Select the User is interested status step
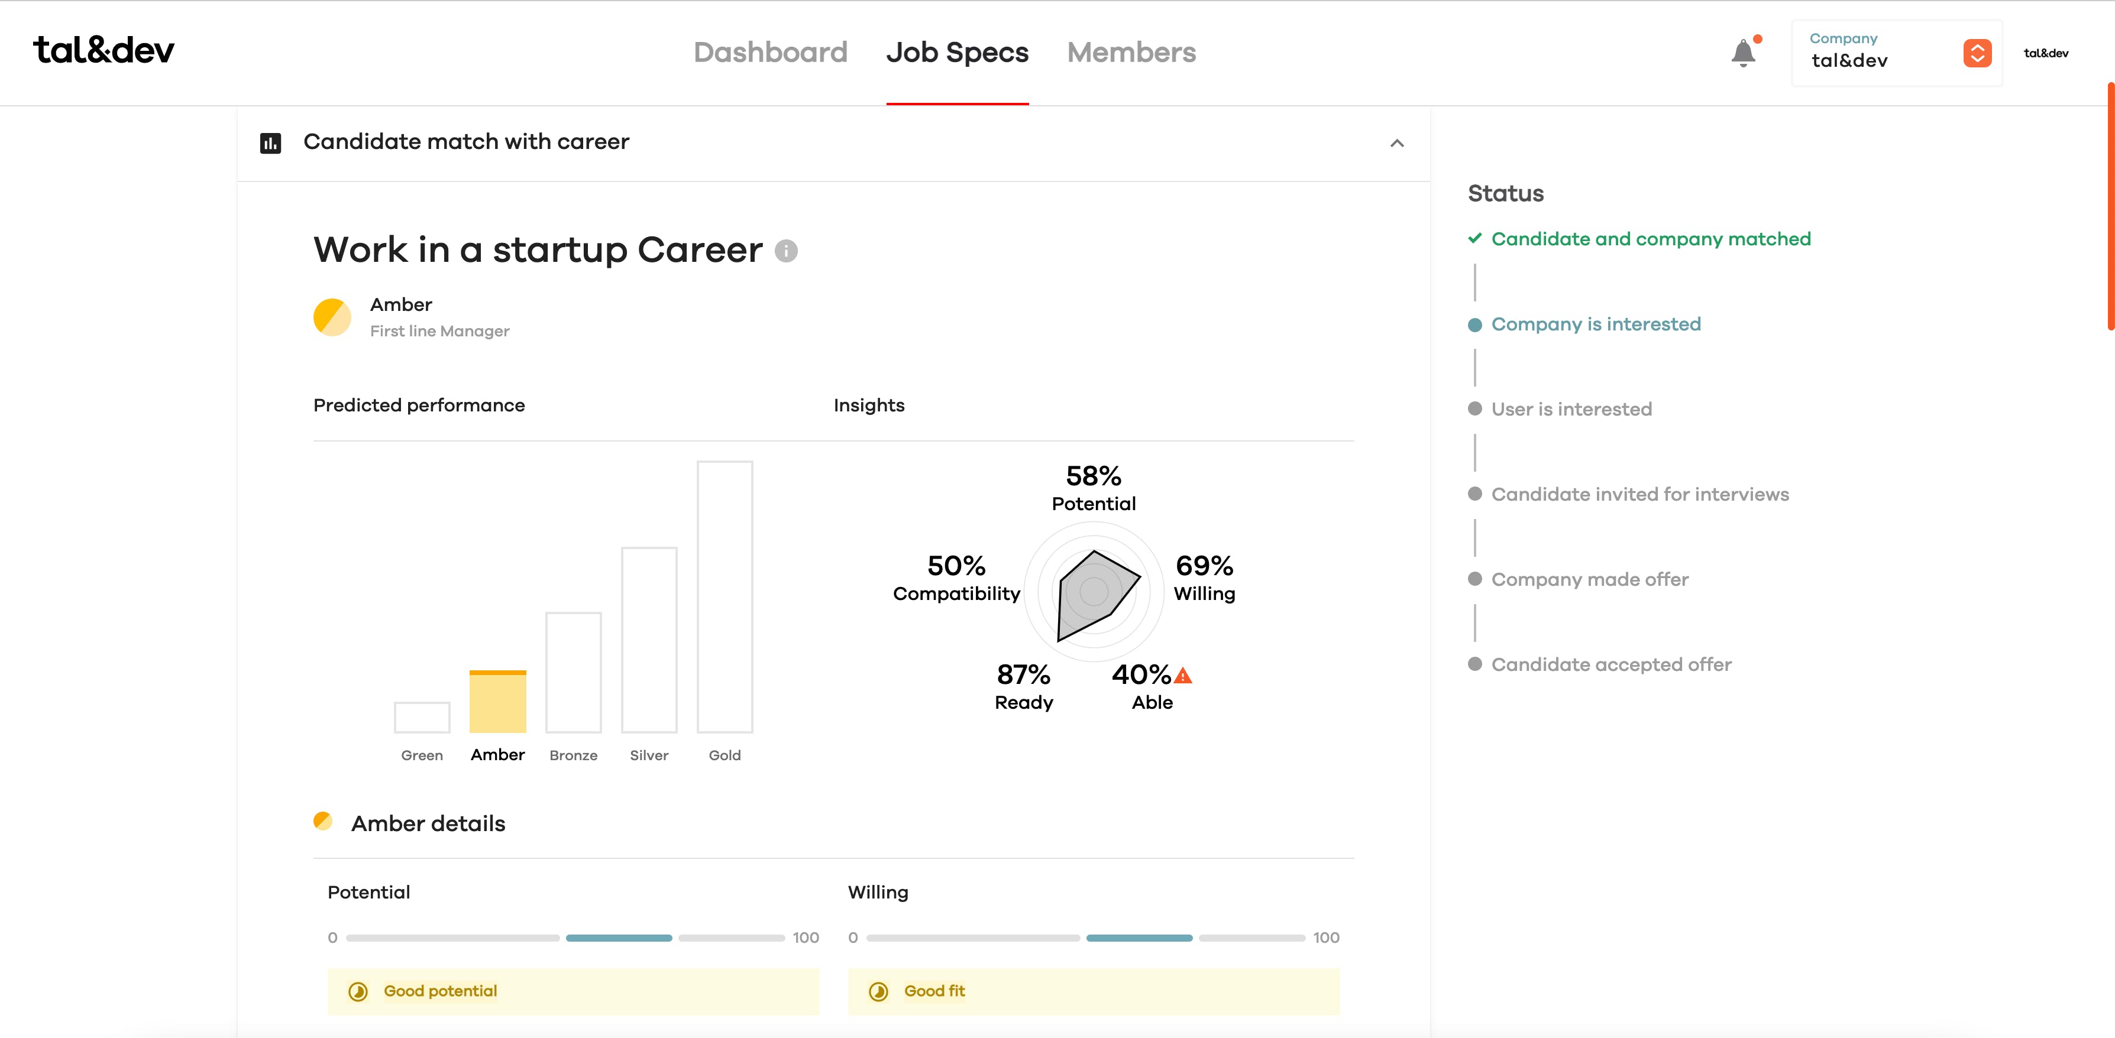 (x=1571, y=410)
